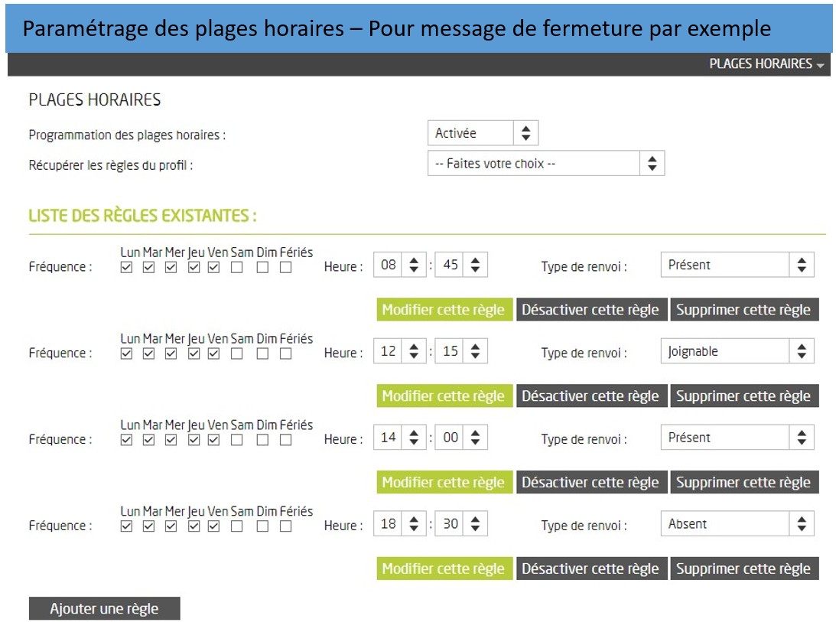
Task: Open the PLAGES HORAIRES menu in top bar
Action: pos(766,64)
